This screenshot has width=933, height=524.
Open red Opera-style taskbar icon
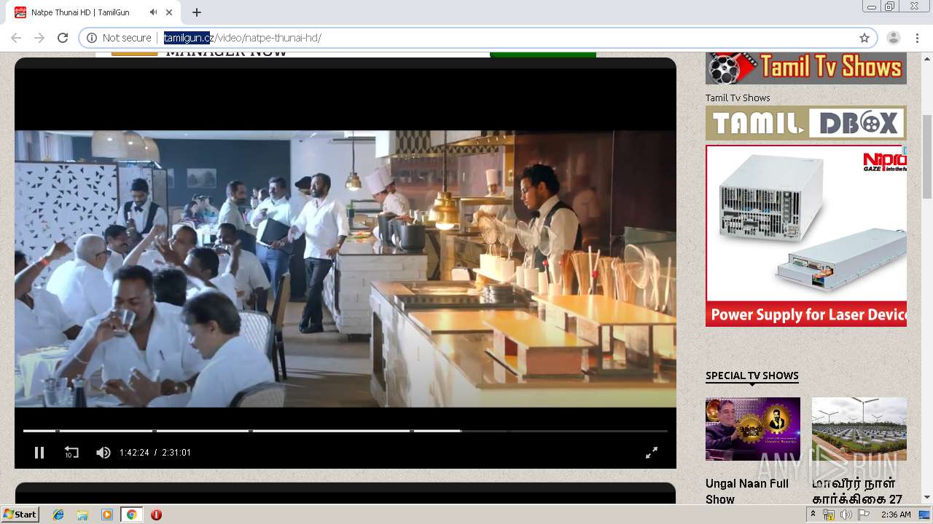coord(156,515)
